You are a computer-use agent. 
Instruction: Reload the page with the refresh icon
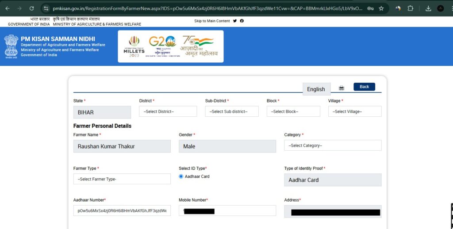[31, 8]
